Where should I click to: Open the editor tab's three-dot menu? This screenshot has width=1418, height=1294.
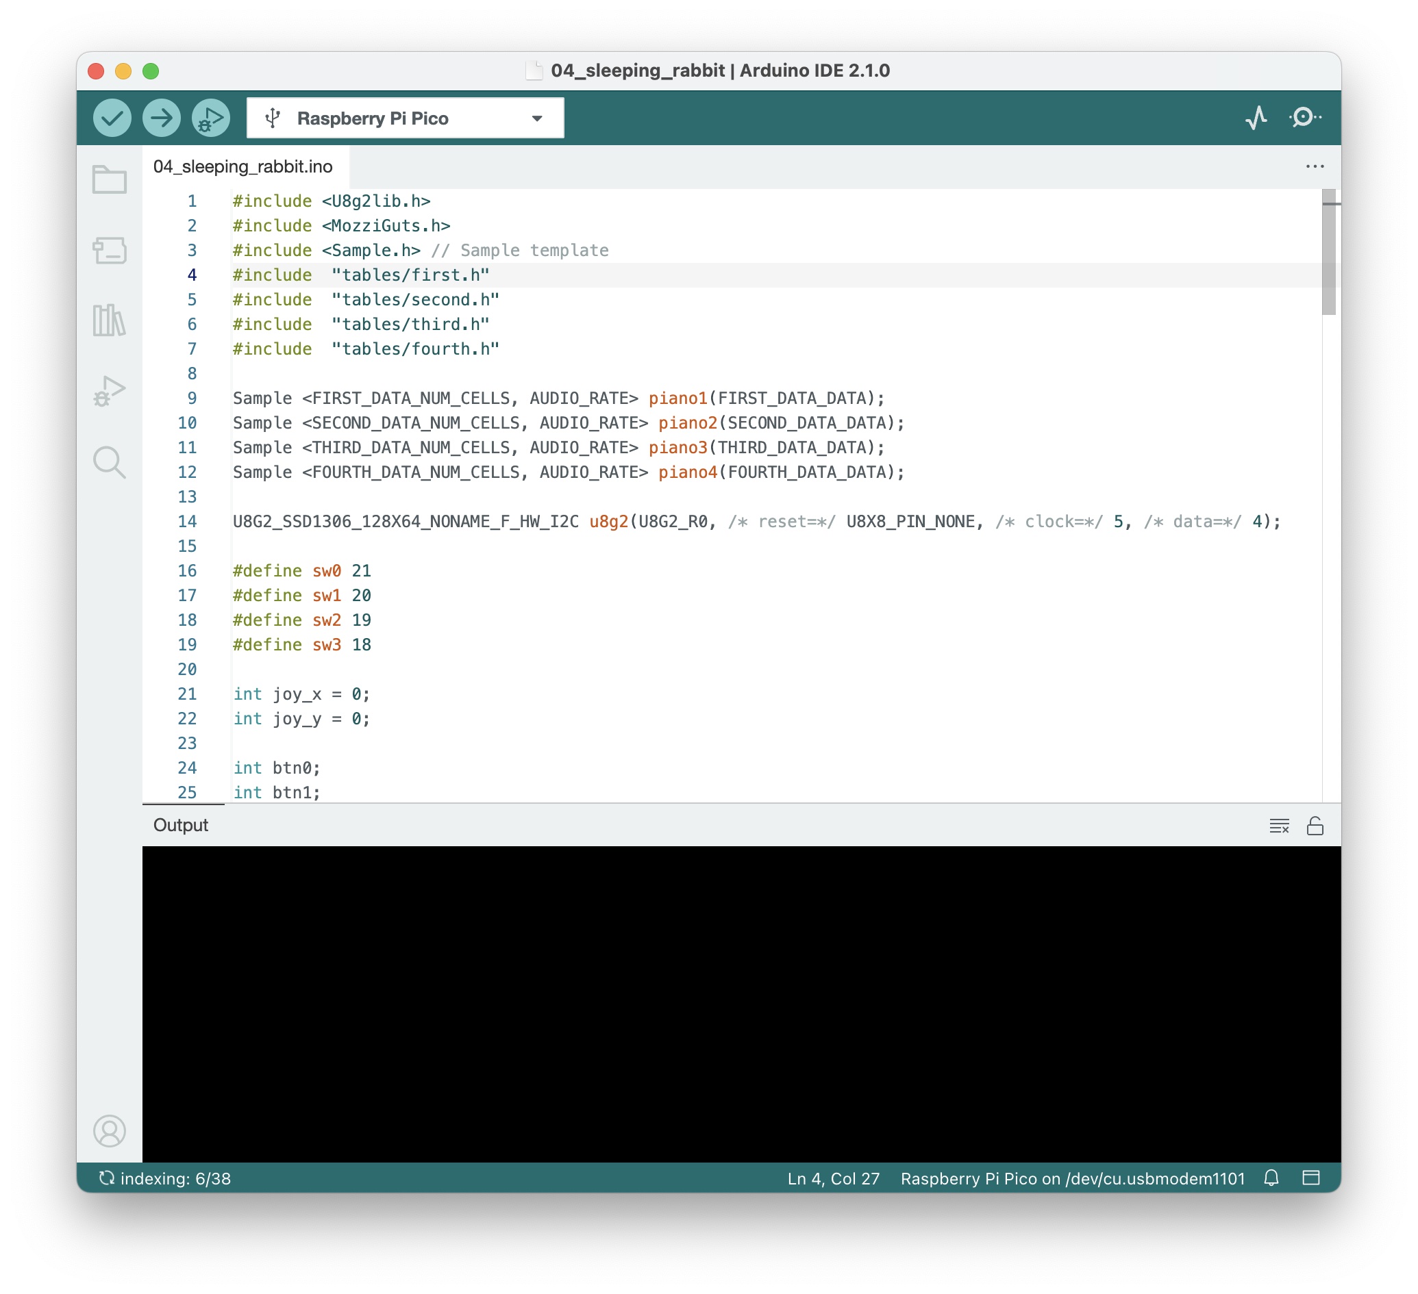tap(1315, 166)
